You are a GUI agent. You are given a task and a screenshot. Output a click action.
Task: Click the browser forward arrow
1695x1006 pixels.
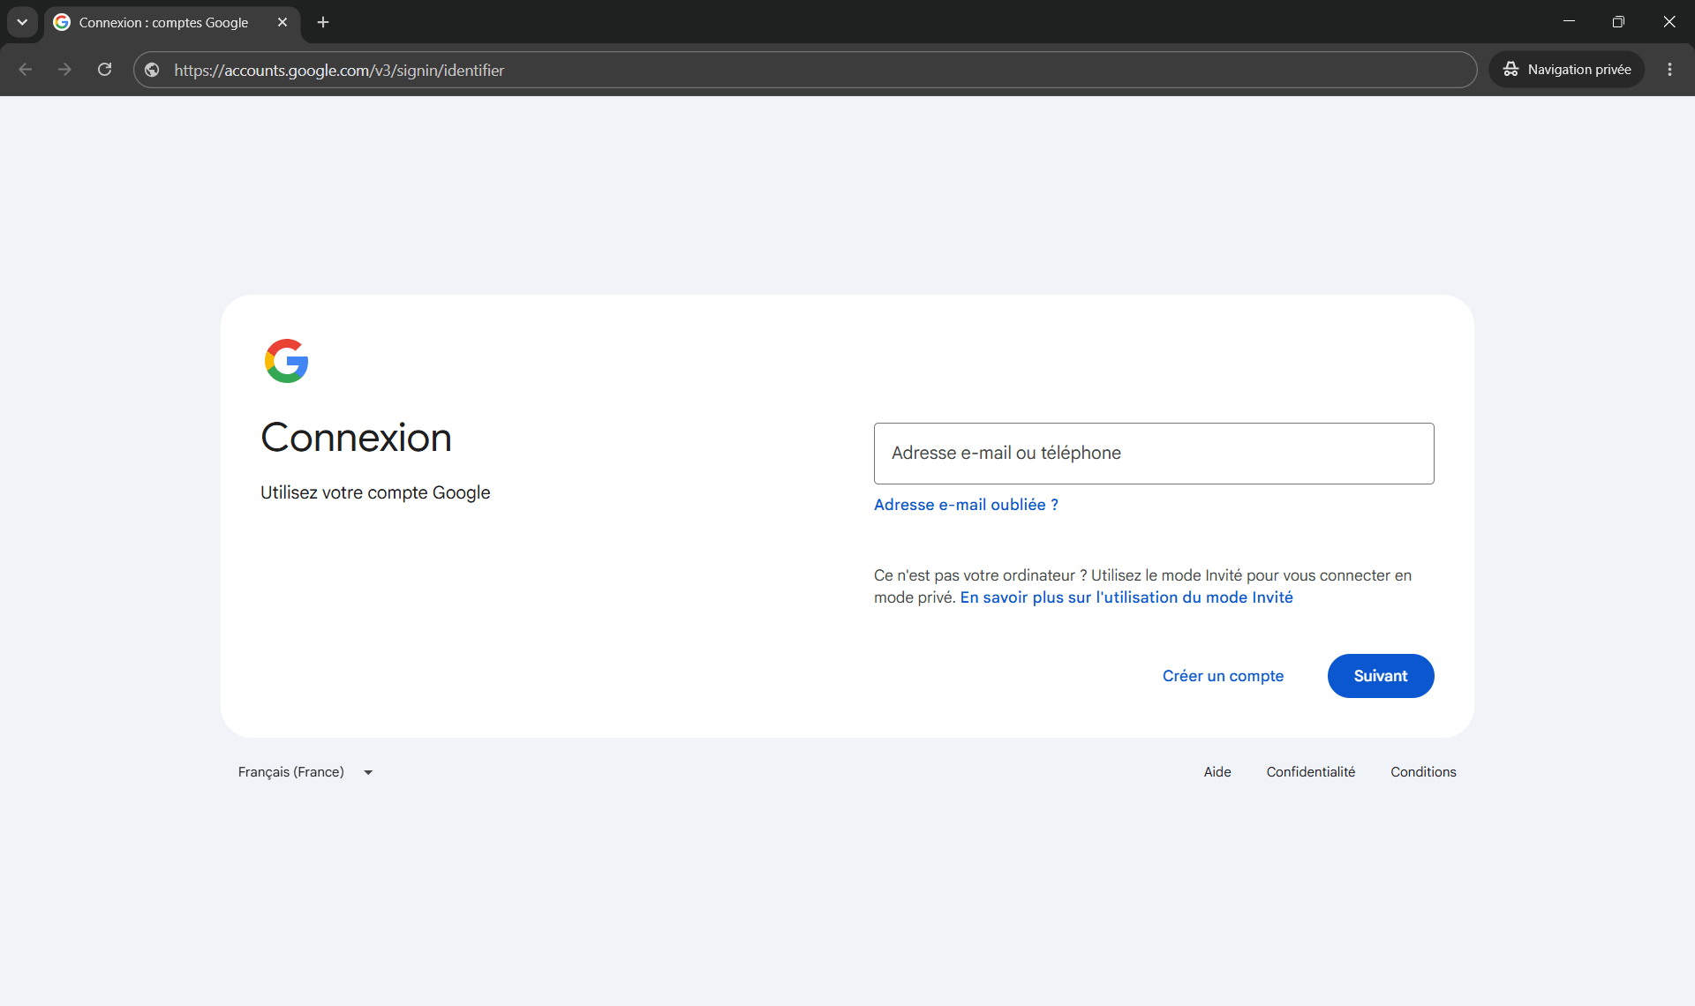pos(64,70)
